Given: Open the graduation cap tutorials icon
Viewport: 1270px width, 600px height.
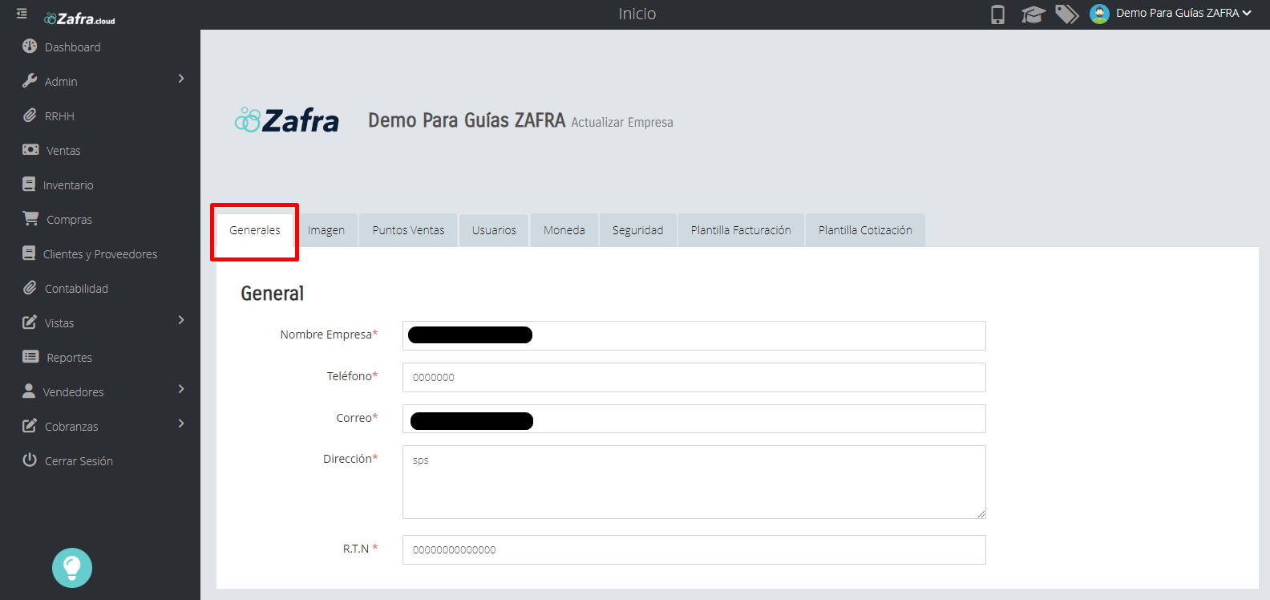Looking at the screenshot, I should [1033, 14].
